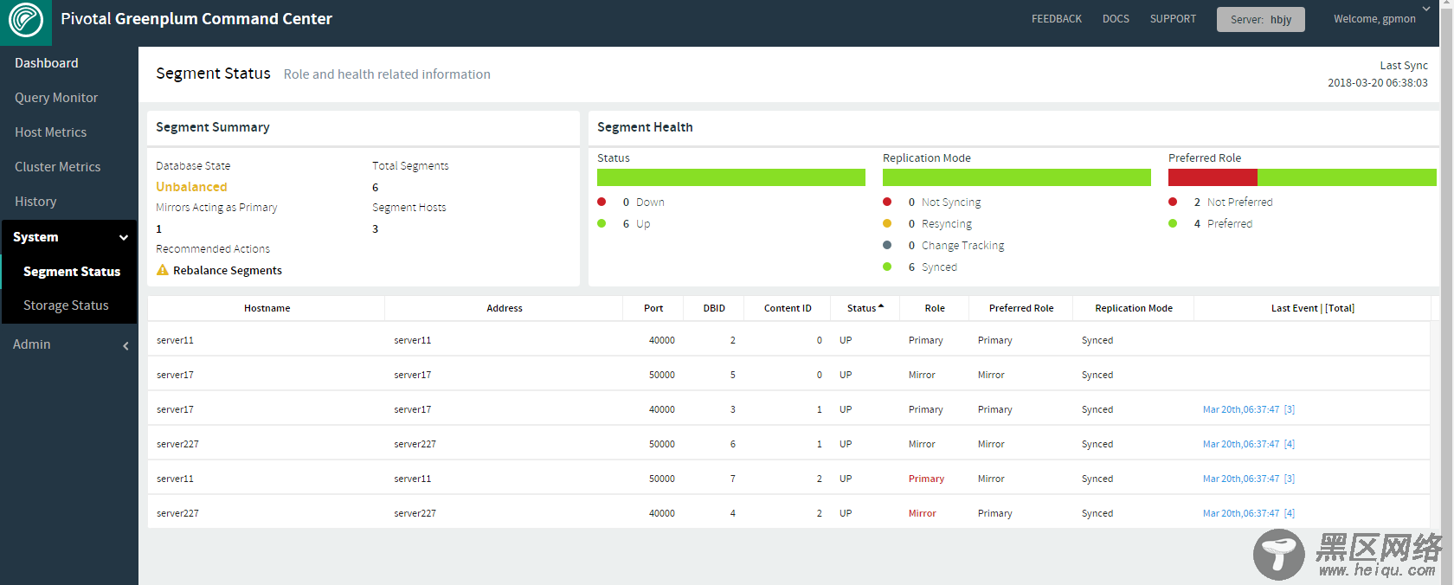Screen dimensions: 1454x585
Task: Click the Segment Status page title
Action: (213, 74)
